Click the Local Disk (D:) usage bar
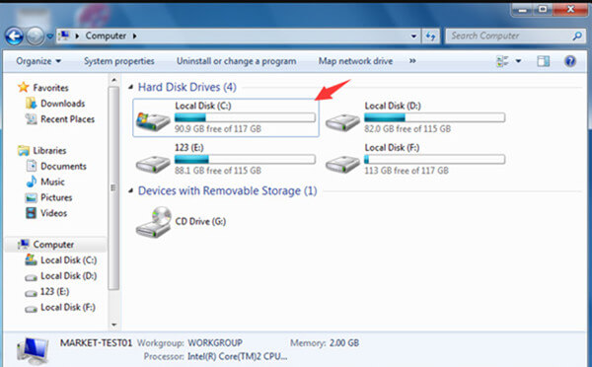Viewport: 592px width, 367px height. click(x=434, y=117)
